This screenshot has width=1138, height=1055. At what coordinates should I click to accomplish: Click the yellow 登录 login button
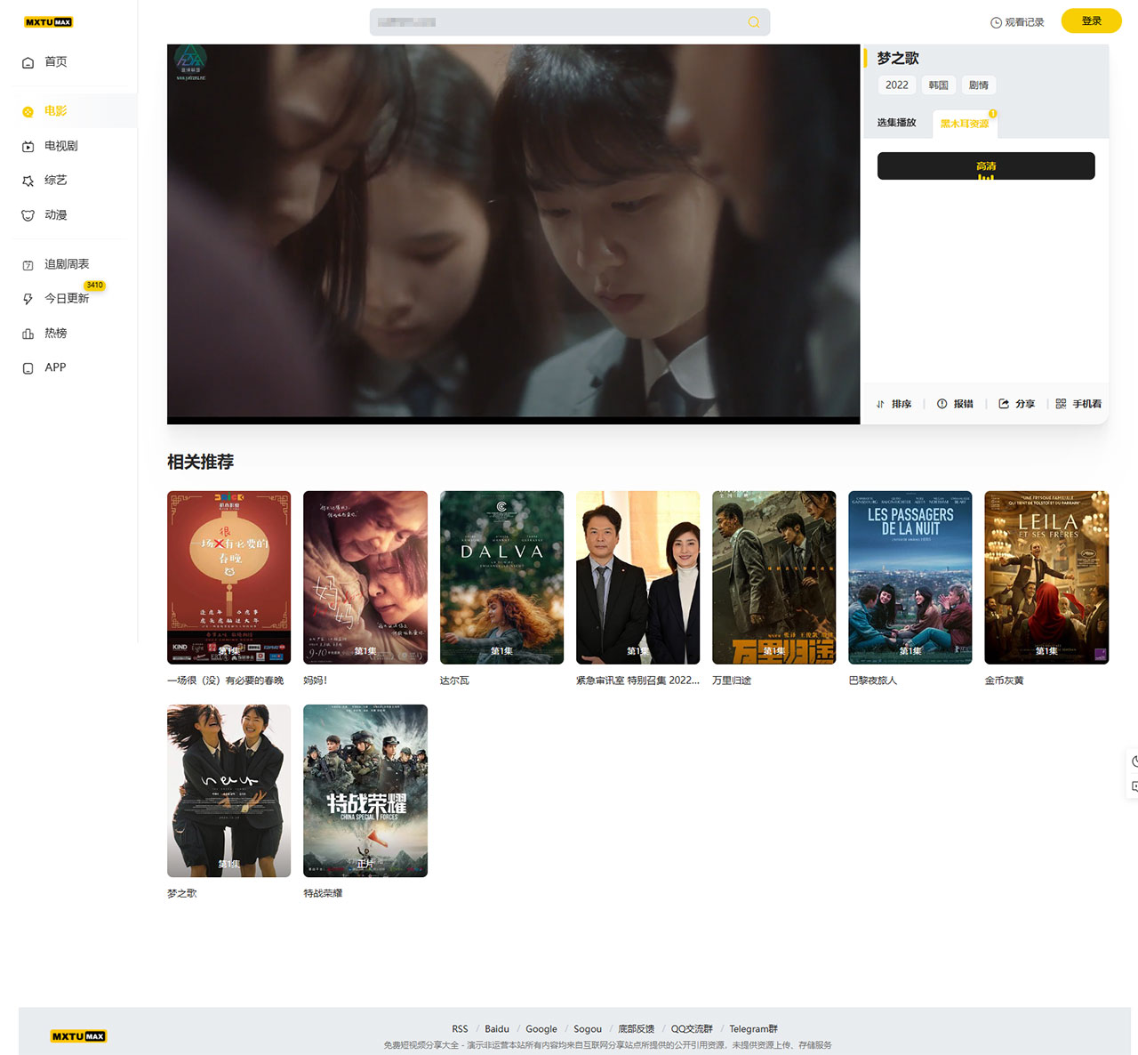(1091, 21)
